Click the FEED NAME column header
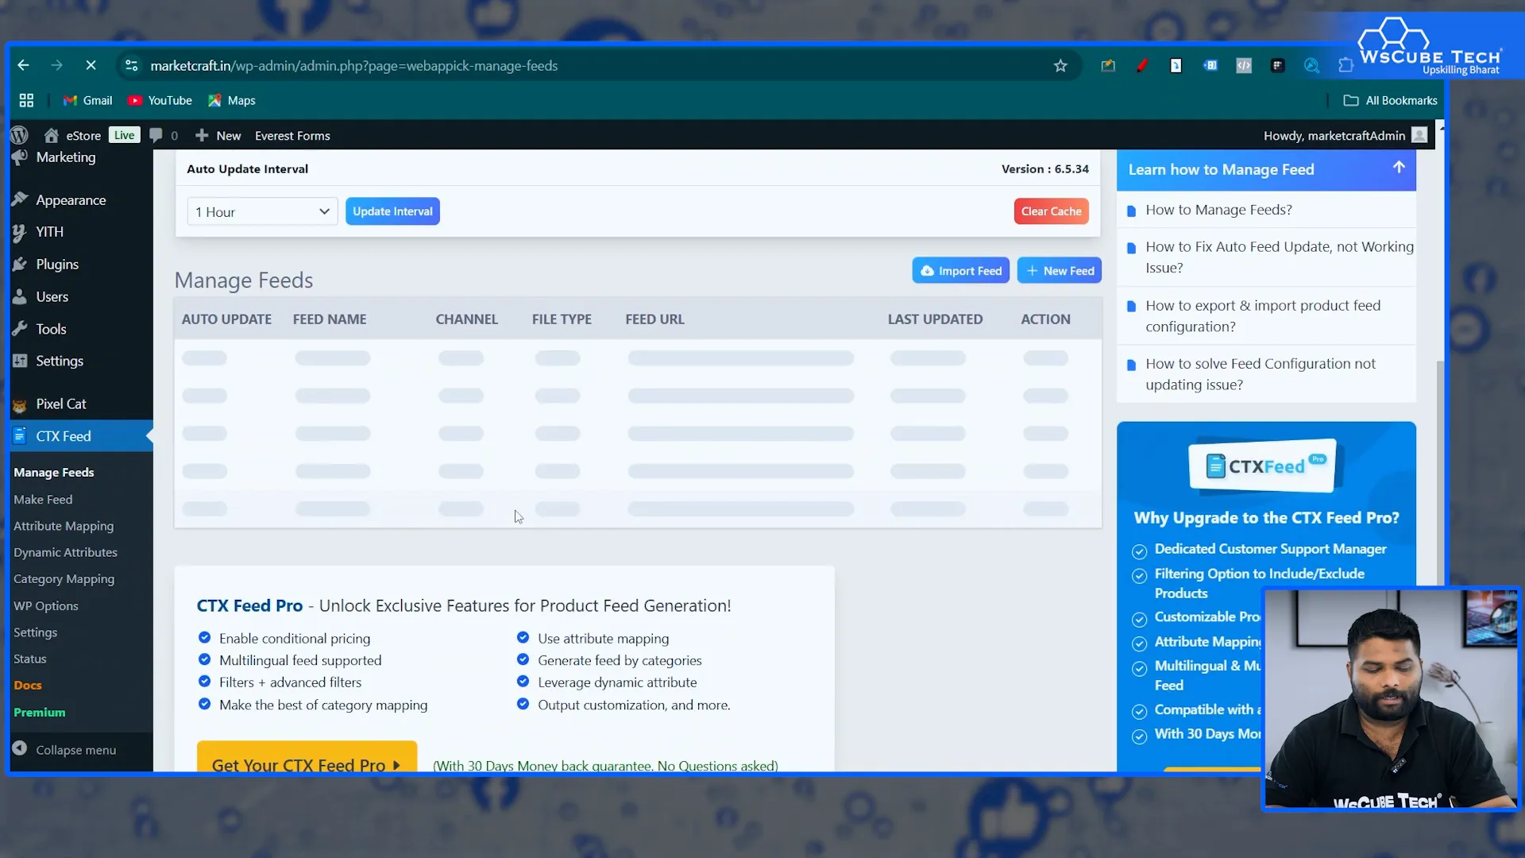Image resolution: width=1525 pixels, height=858 pixels. (x=330, y=319)
